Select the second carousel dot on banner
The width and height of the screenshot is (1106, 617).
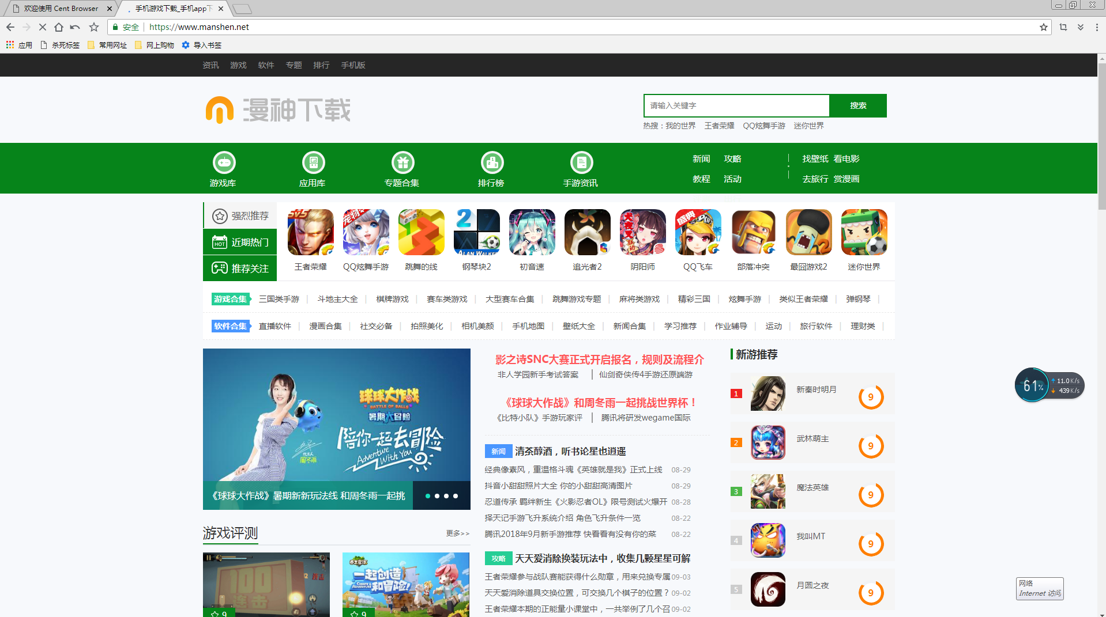coord(437,496)
